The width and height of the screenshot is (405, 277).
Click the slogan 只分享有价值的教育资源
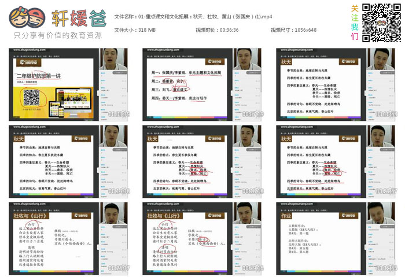[58, 35]
